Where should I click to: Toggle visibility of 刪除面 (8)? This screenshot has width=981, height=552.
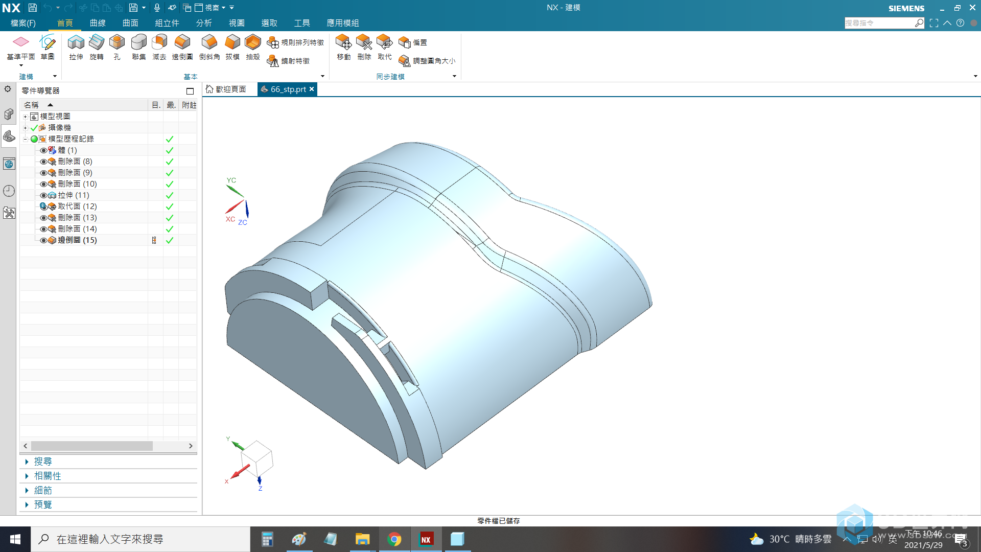43,162
